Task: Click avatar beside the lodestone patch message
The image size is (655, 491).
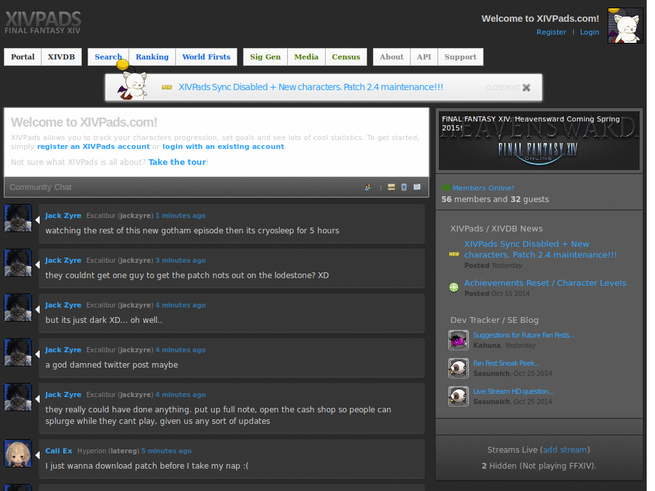Action: 18,263
